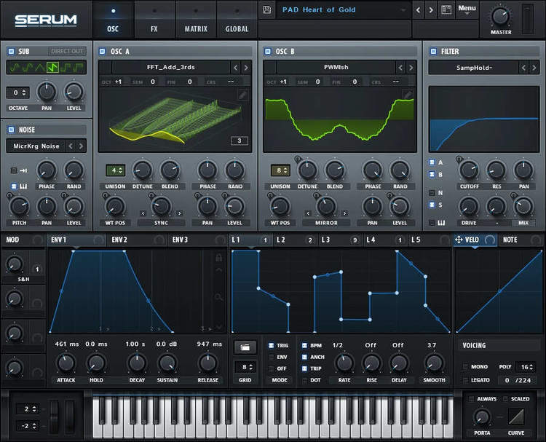Click the polyphony count field showing 16
Viewport: 546px width, 442px height.
coord(525,367)
